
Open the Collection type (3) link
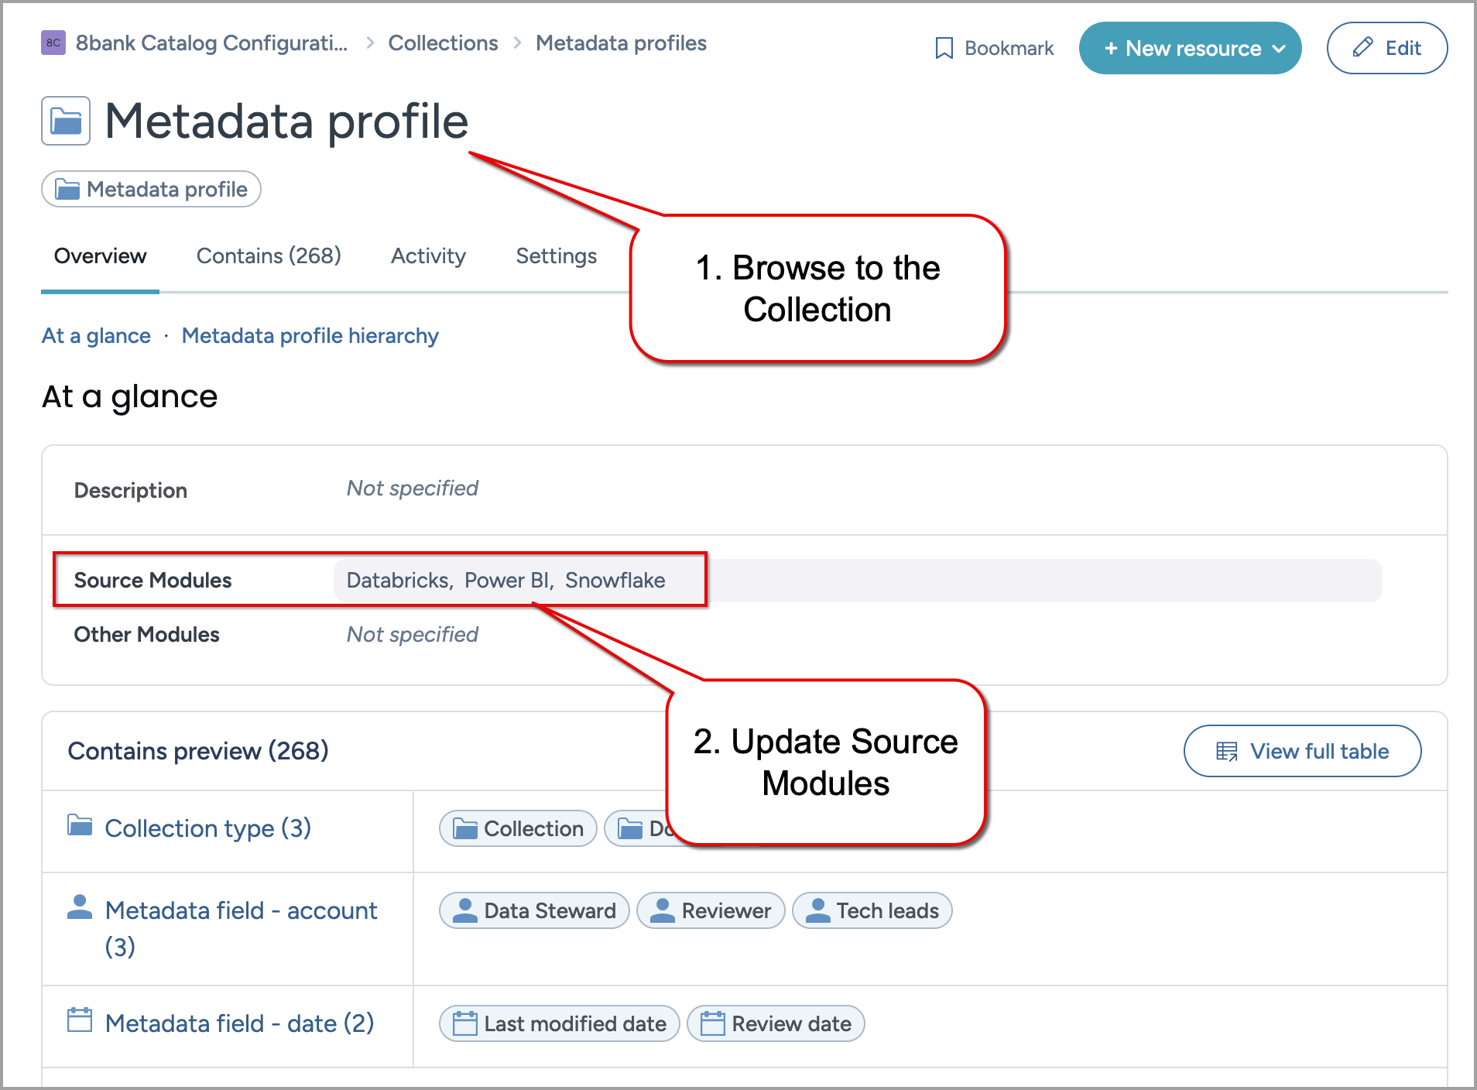click(x=207, y=828)
